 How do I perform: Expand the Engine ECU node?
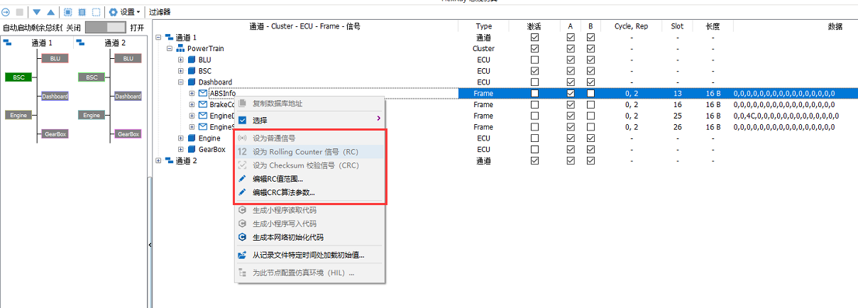181,138
